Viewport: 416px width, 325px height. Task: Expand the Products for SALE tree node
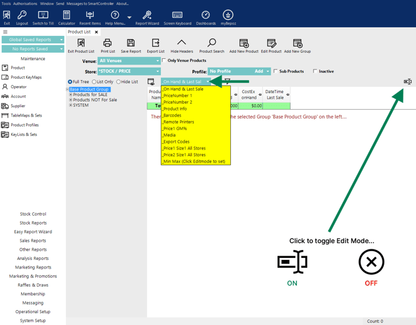[x=71, y=95]
